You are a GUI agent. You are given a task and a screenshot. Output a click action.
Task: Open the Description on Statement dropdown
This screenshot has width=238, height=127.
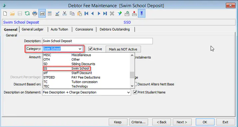(x=128, y=92)
